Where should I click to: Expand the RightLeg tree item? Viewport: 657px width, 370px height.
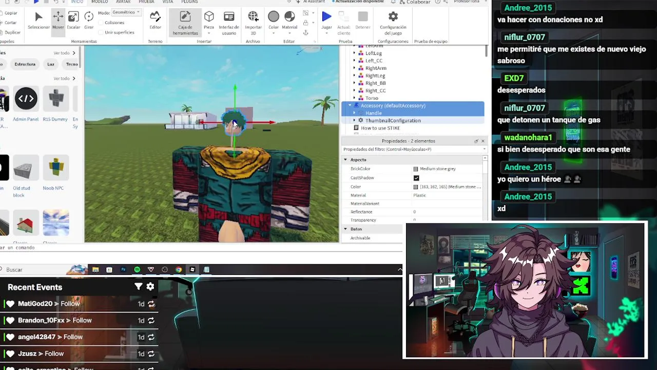354,76
